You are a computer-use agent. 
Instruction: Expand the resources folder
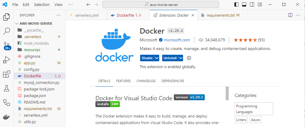pos(39,50)
